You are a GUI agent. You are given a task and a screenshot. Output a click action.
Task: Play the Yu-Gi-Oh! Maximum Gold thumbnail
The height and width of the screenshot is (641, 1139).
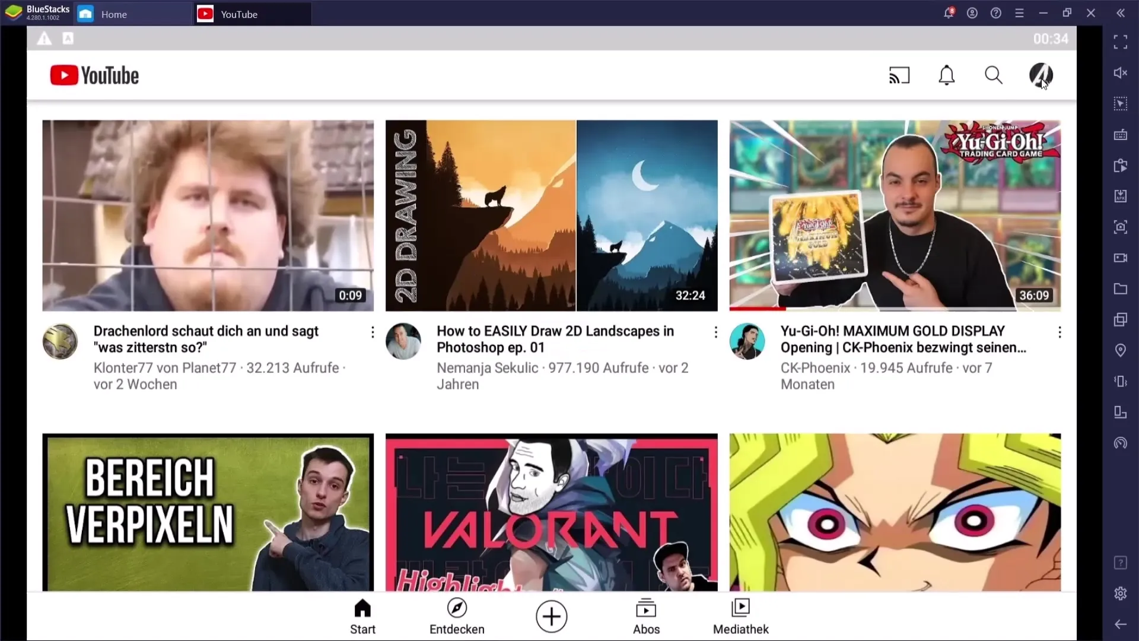coord(895,215)
